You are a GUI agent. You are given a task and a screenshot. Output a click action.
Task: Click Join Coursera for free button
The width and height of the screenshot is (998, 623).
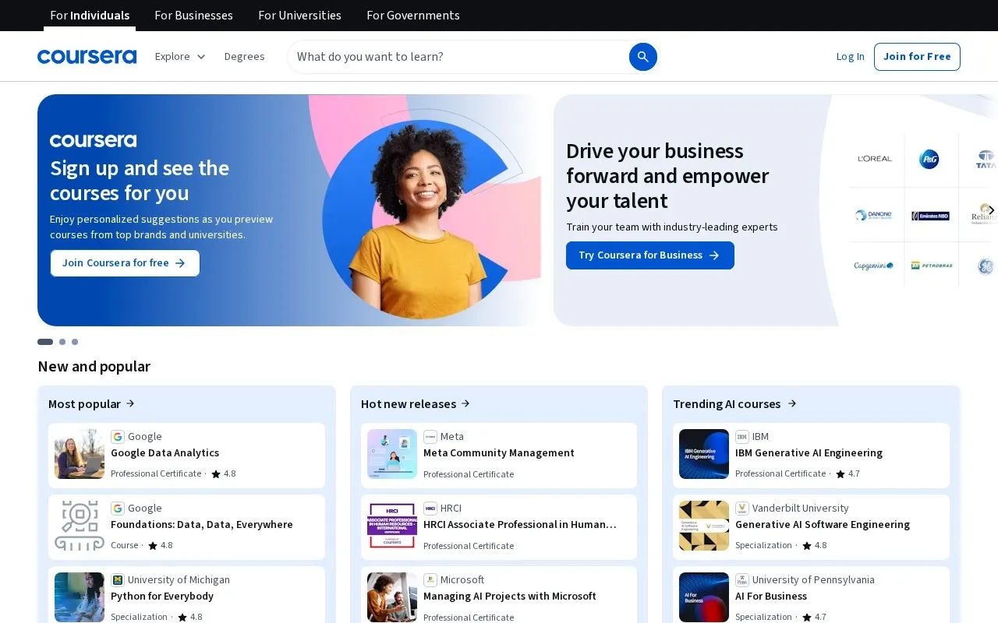point(125,263)
